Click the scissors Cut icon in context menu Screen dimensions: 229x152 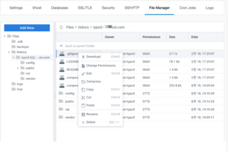click(83, 98)
